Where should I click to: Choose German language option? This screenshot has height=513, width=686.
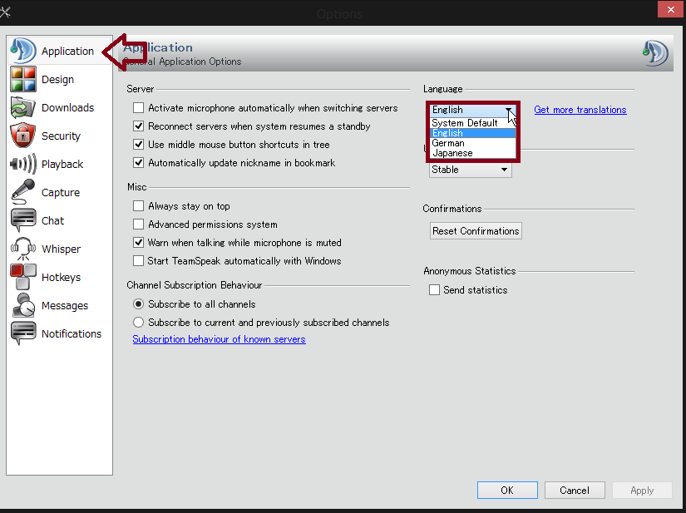coord(472,143)
